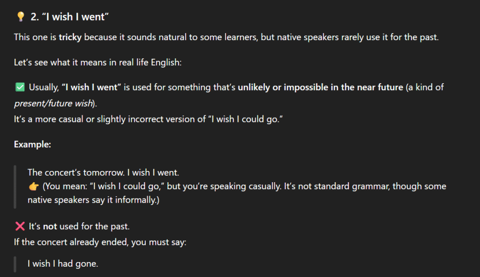Click the line 'If the concert already ended, you must say:'
480x277 pixels.
point(100,243)
